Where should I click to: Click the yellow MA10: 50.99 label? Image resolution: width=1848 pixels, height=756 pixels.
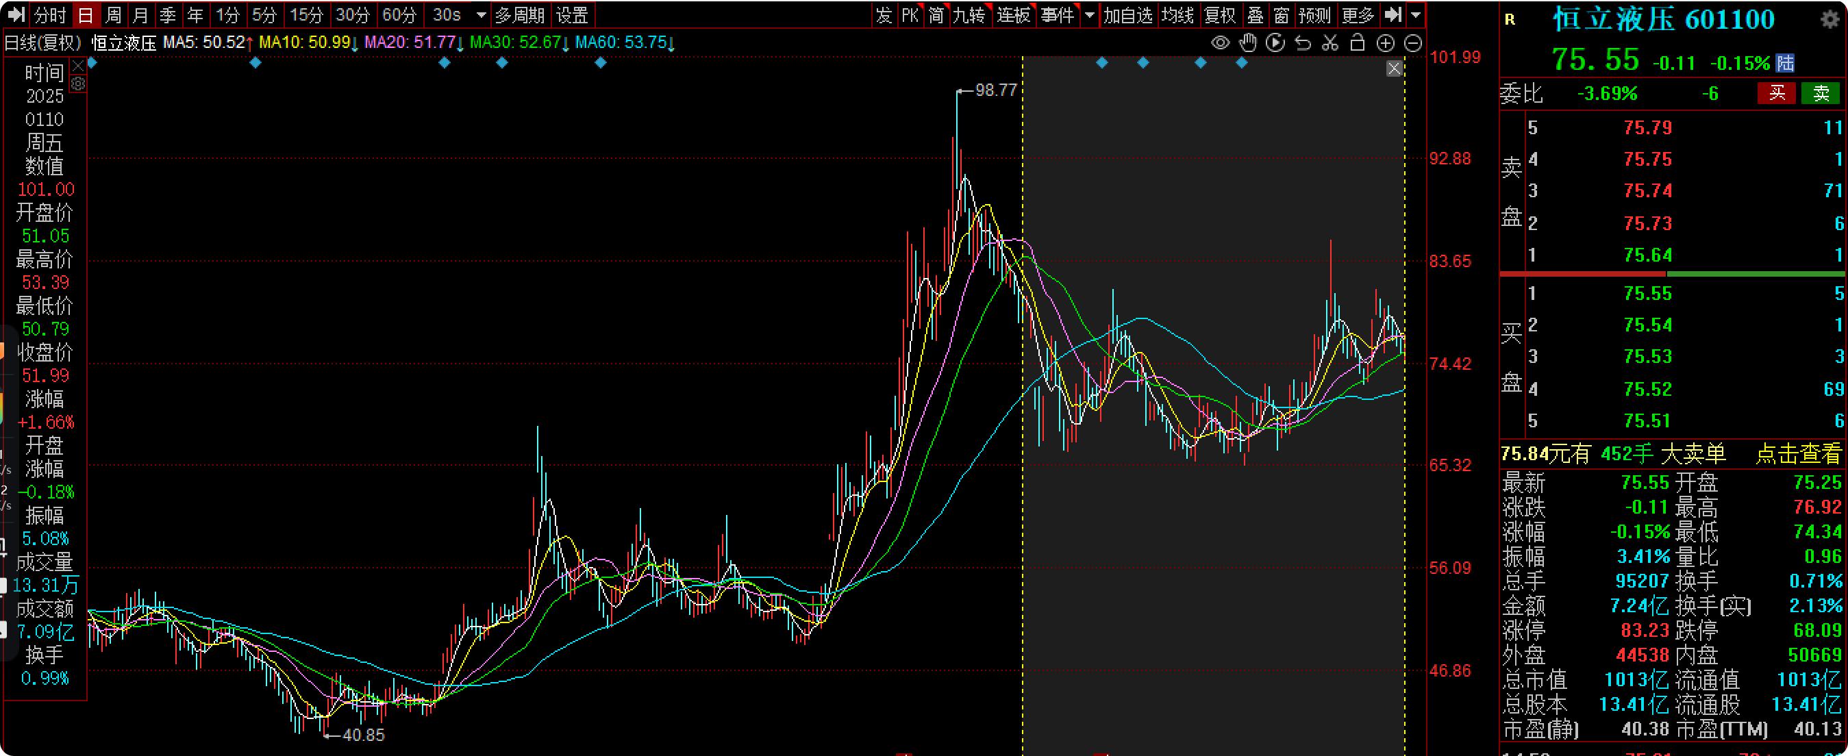[308, 42]
